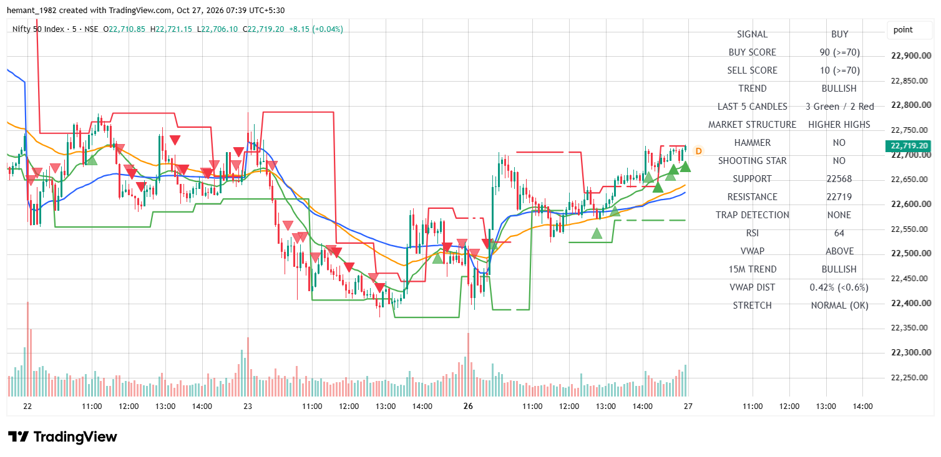This screenshot has width=941, height=457.
Task: Select the HIGHER HIGHS market structure value
Action: pos(839,125)
